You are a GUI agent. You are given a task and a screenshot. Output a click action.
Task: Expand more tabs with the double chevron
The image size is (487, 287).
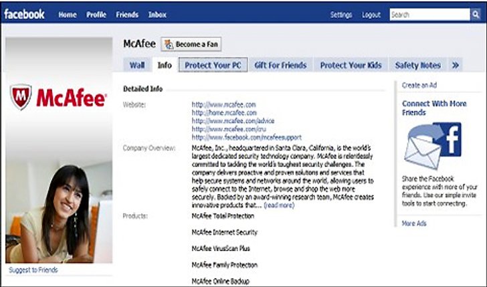pyautogui.click(x=456, y=66)
